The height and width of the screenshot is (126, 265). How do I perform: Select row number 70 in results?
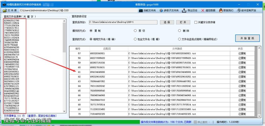(79, 114)
